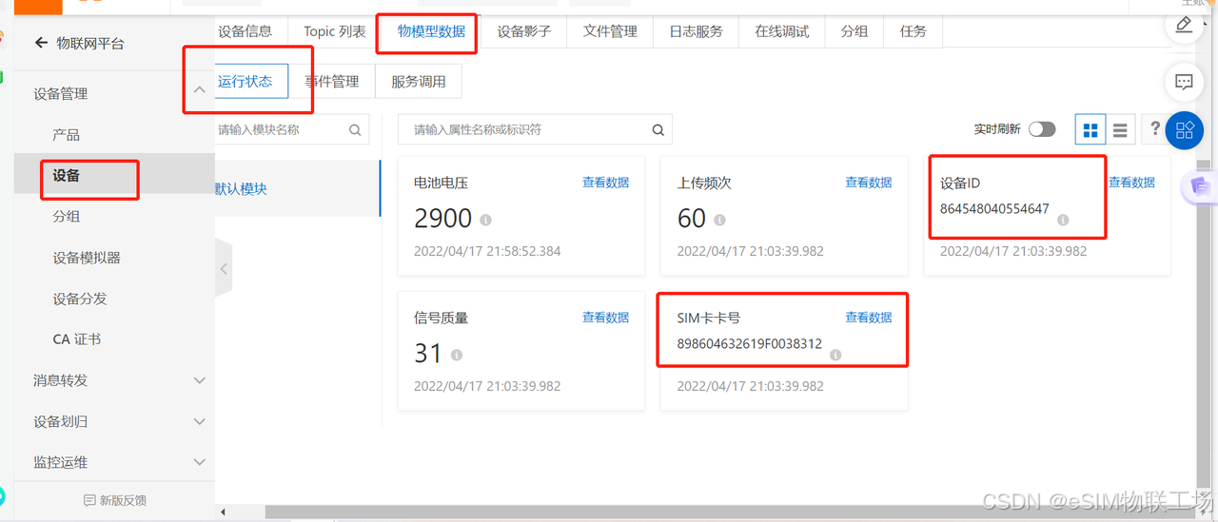
Task: Click the search icon in property field
Action: coord(658,130)
